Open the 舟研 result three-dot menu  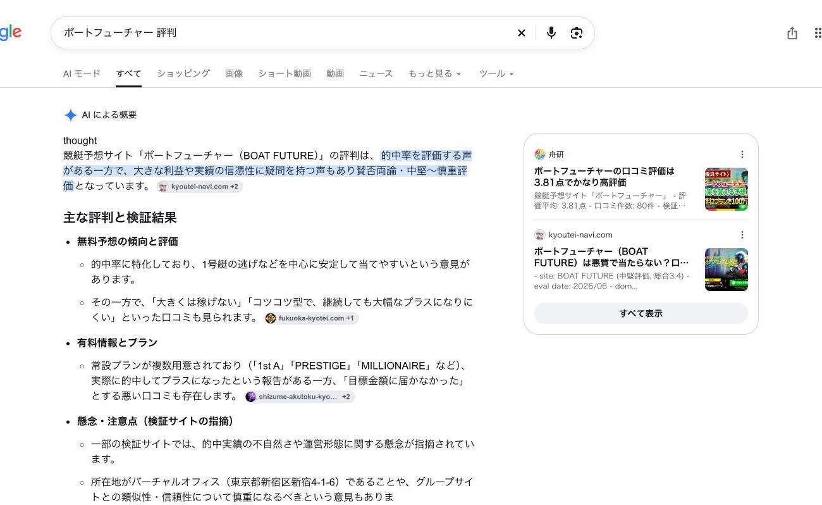[742, 154]
